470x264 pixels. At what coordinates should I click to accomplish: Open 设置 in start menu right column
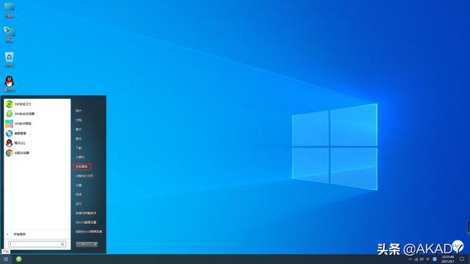click(x=79, y=186)
